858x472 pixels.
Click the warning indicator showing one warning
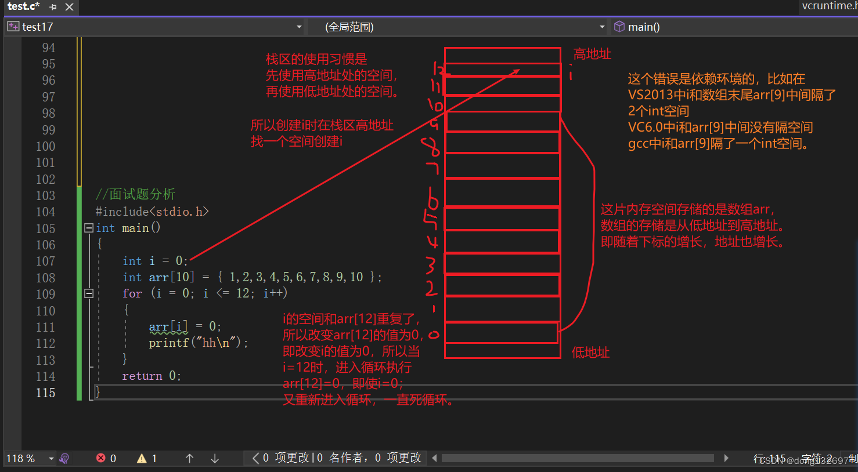click(x=142, y=458)
